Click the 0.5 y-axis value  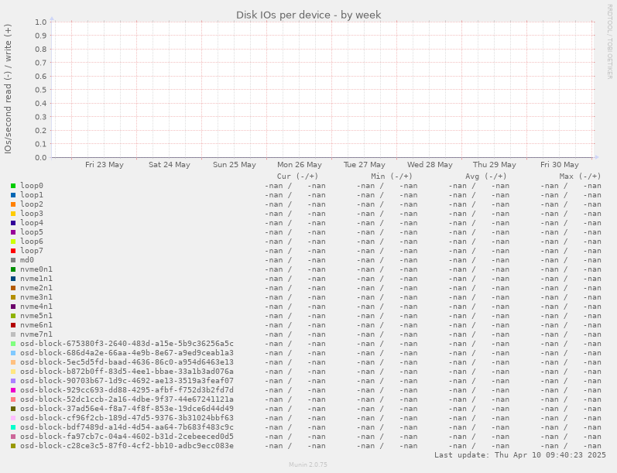40,90
